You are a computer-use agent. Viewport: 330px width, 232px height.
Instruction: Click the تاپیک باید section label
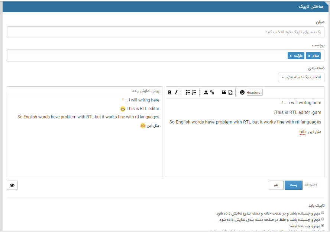click(317, 206)
